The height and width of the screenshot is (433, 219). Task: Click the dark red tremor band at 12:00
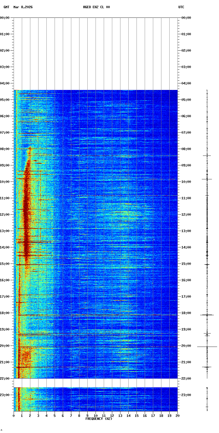26,215
